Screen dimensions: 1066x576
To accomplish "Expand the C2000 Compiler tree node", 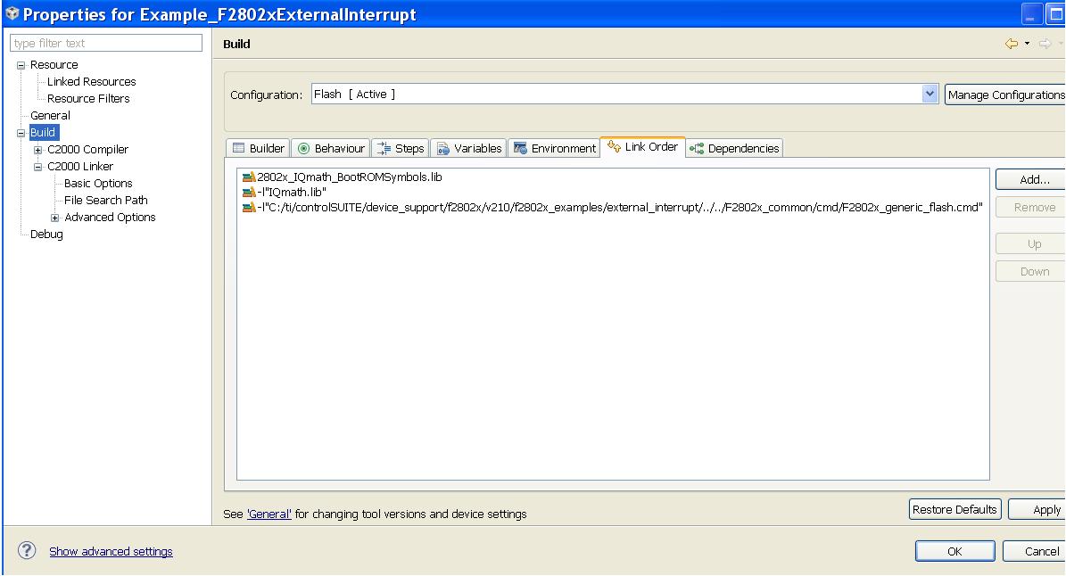I will pyautogui.click(x=37, y=149).
